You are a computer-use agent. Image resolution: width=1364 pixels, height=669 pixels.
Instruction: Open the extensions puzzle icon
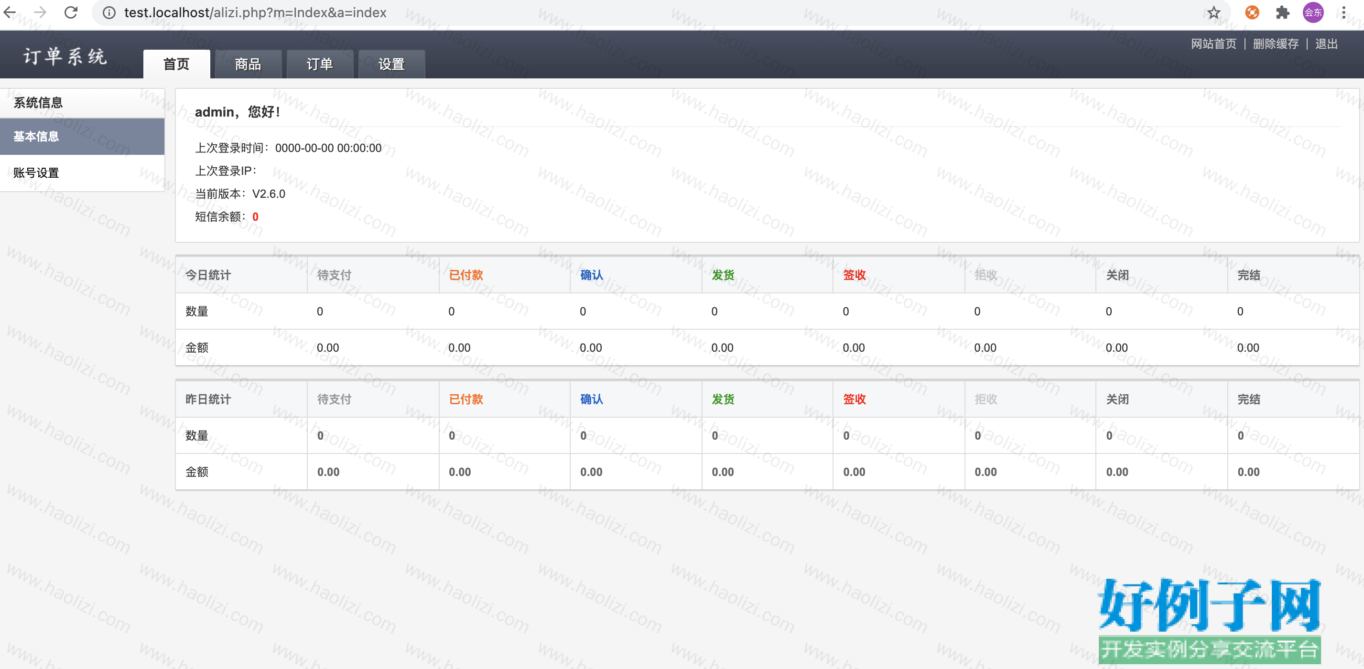tap(1282, 12)
